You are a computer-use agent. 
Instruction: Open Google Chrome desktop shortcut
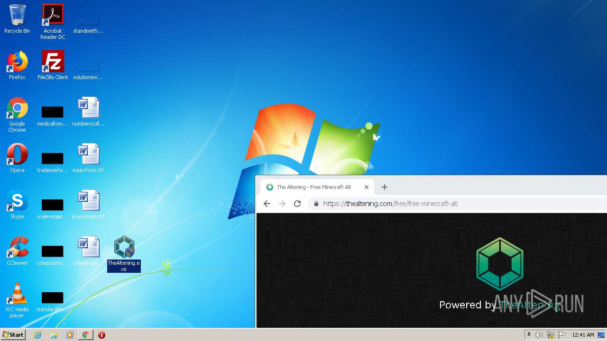pyautogui.click(x=17, y=115)
